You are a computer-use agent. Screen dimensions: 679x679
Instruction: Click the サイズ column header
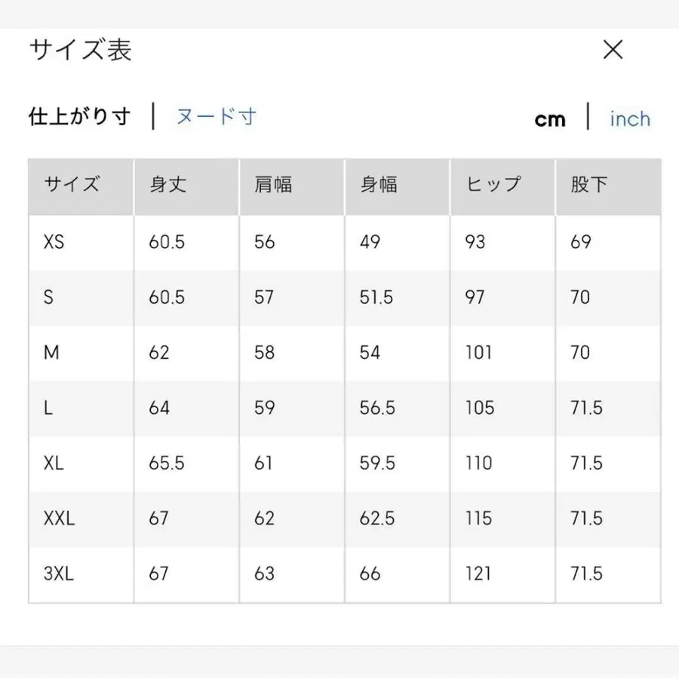[71, 186]
